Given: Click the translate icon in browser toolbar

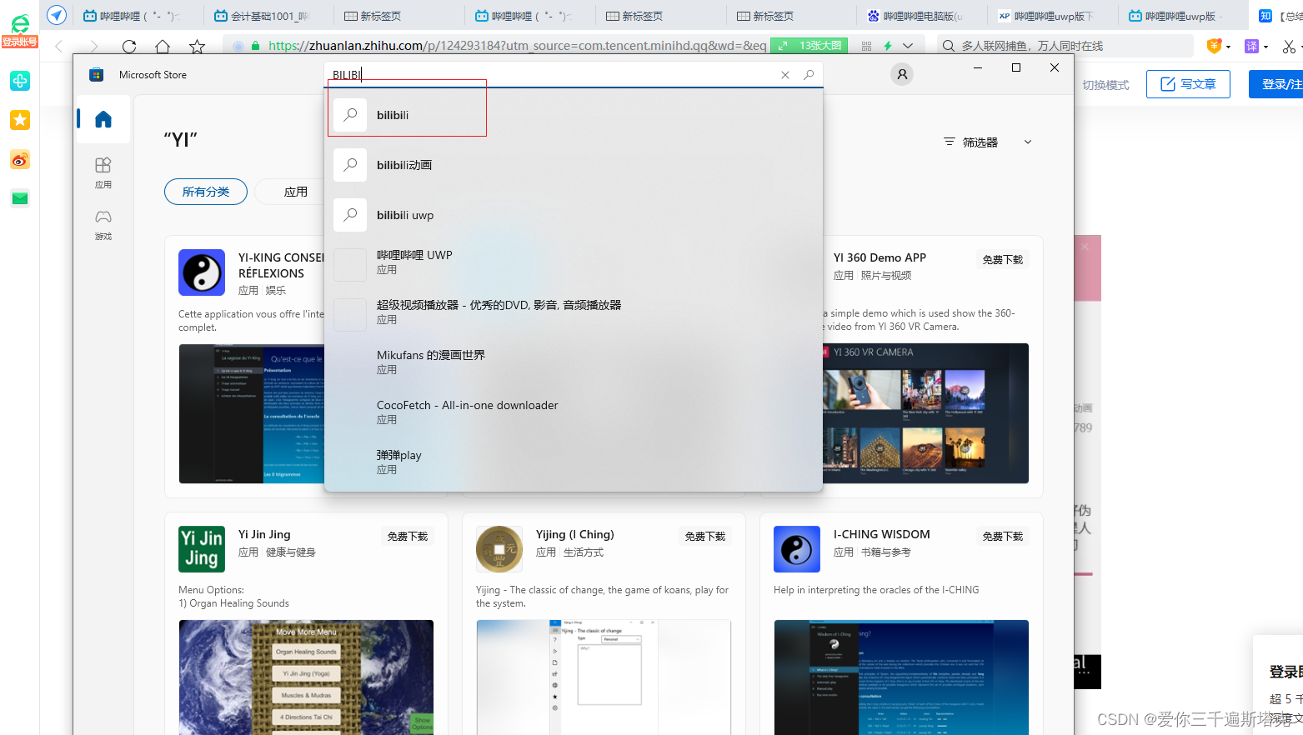Looking at the screenshot, I should point(1251,47).
